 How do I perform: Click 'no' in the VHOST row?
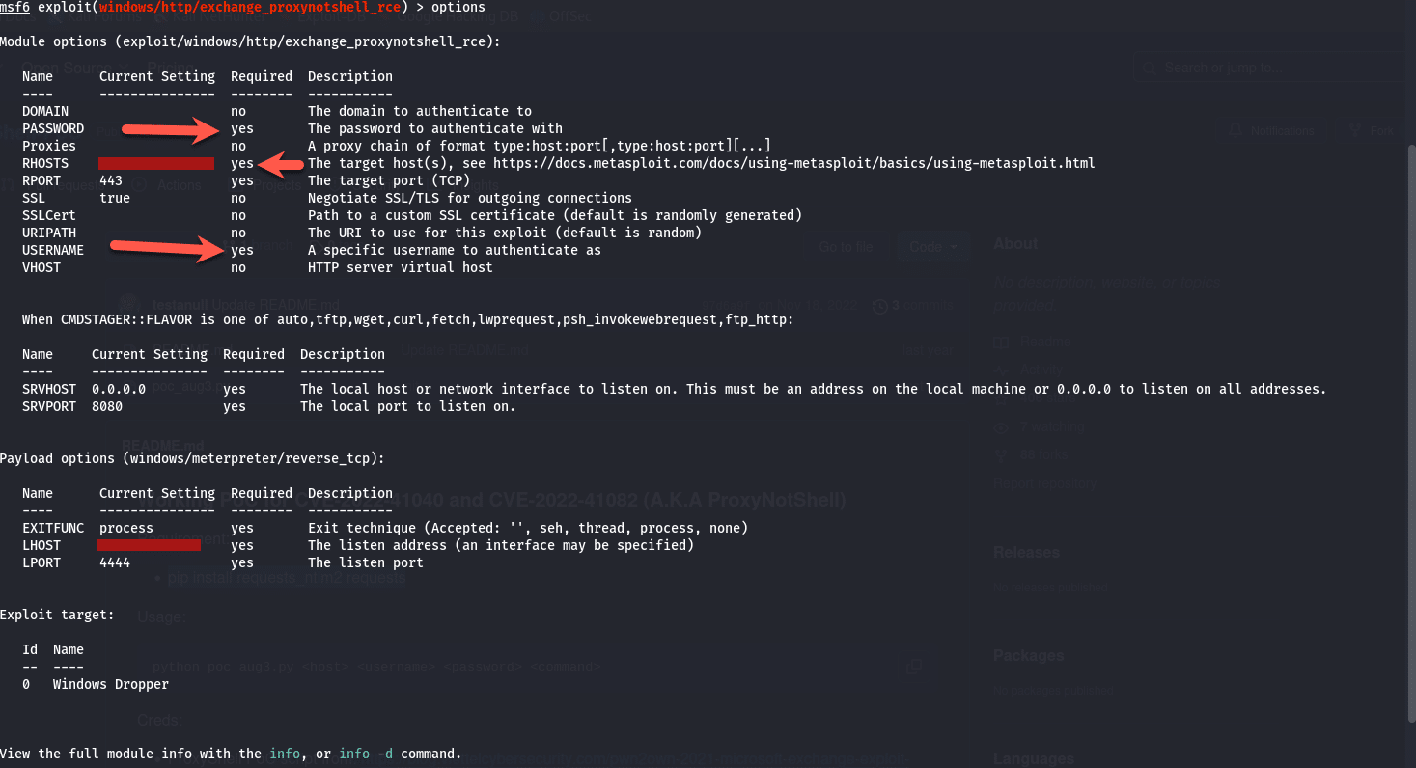click(238, 268)
